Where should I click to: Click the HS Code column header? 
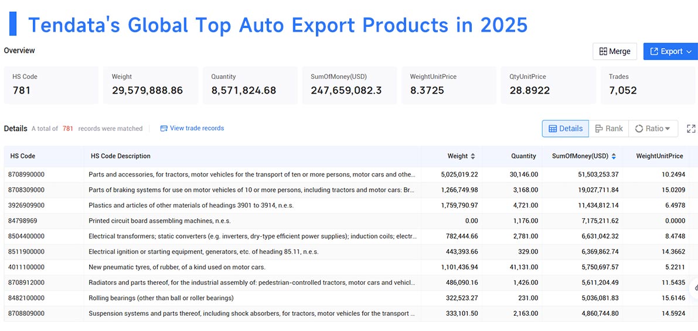tap(23, 156)
